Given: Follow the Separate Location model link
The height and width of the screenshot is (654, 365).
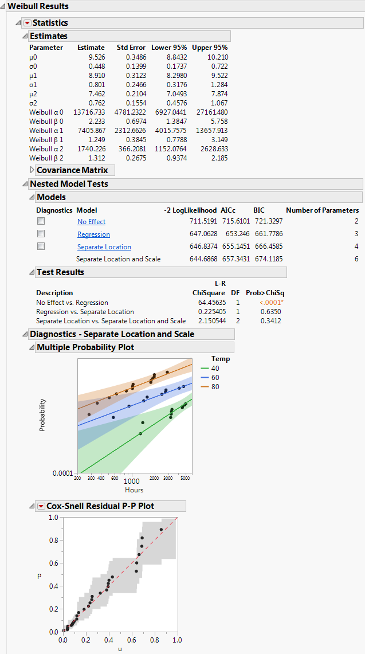Looking at the screenshot, I should [x=104, y=247].
